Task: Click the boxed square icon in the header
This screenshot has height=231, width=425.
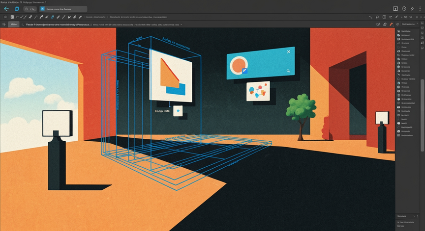Action: (395, 9)
